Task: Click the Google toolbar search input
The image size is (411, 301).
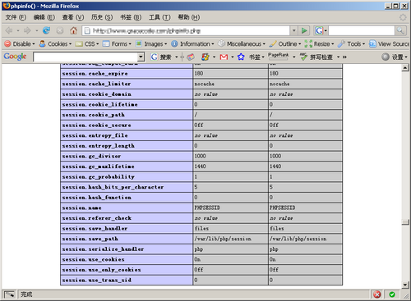Action: (x=85, y=57)
